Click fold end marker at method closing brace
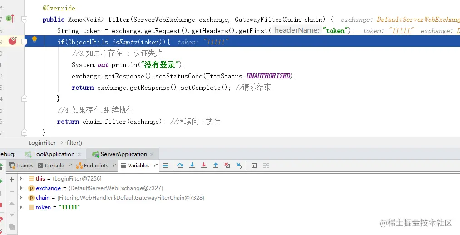This screenshot has height=235, width=460. pyautogui.click(x=25, y=132)
